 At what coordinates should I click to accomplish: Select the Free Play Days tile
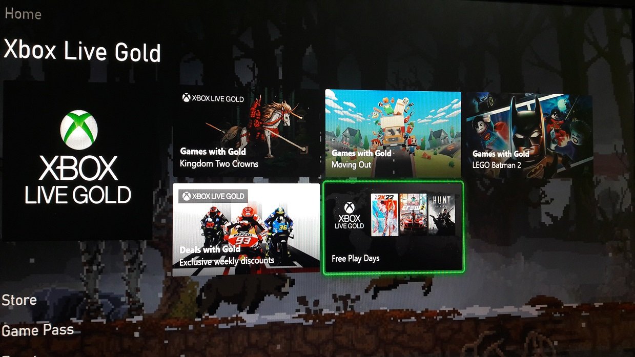coord(394,228)
